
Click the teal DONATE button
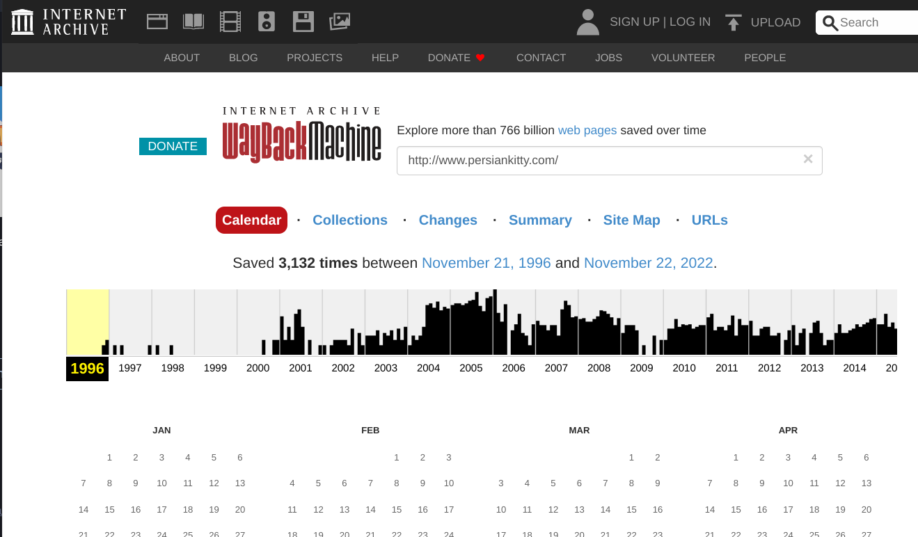pos(173,146)
